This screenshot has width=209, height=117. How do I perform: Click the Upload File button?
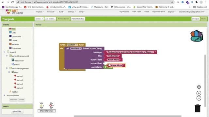tap(17, 111)
